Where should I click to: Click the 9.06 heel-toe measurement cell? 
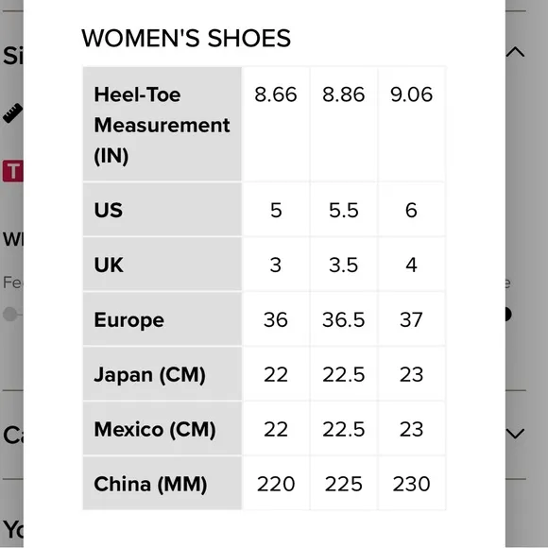click(411, 124)
